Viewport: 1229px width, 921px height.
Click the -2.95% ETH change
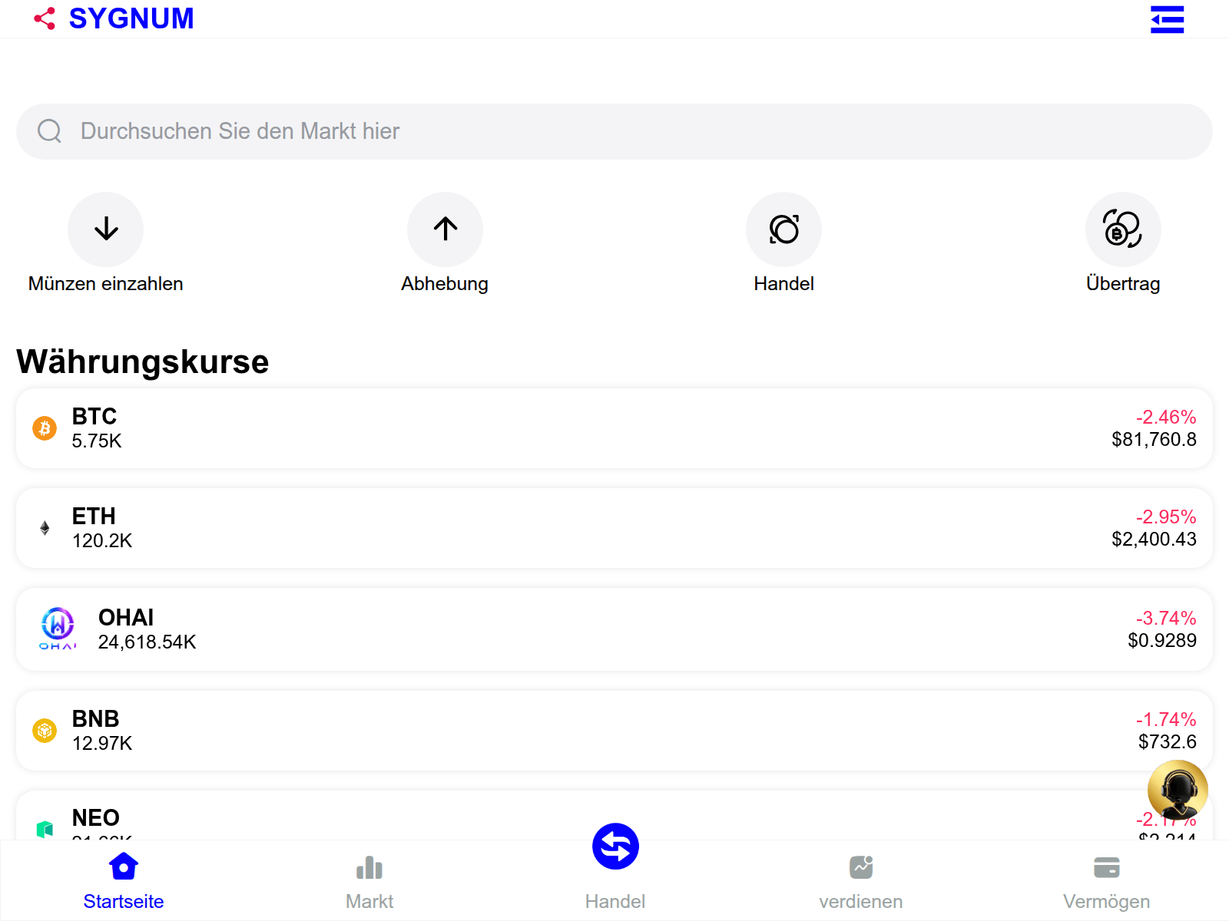click(1166, 517)
